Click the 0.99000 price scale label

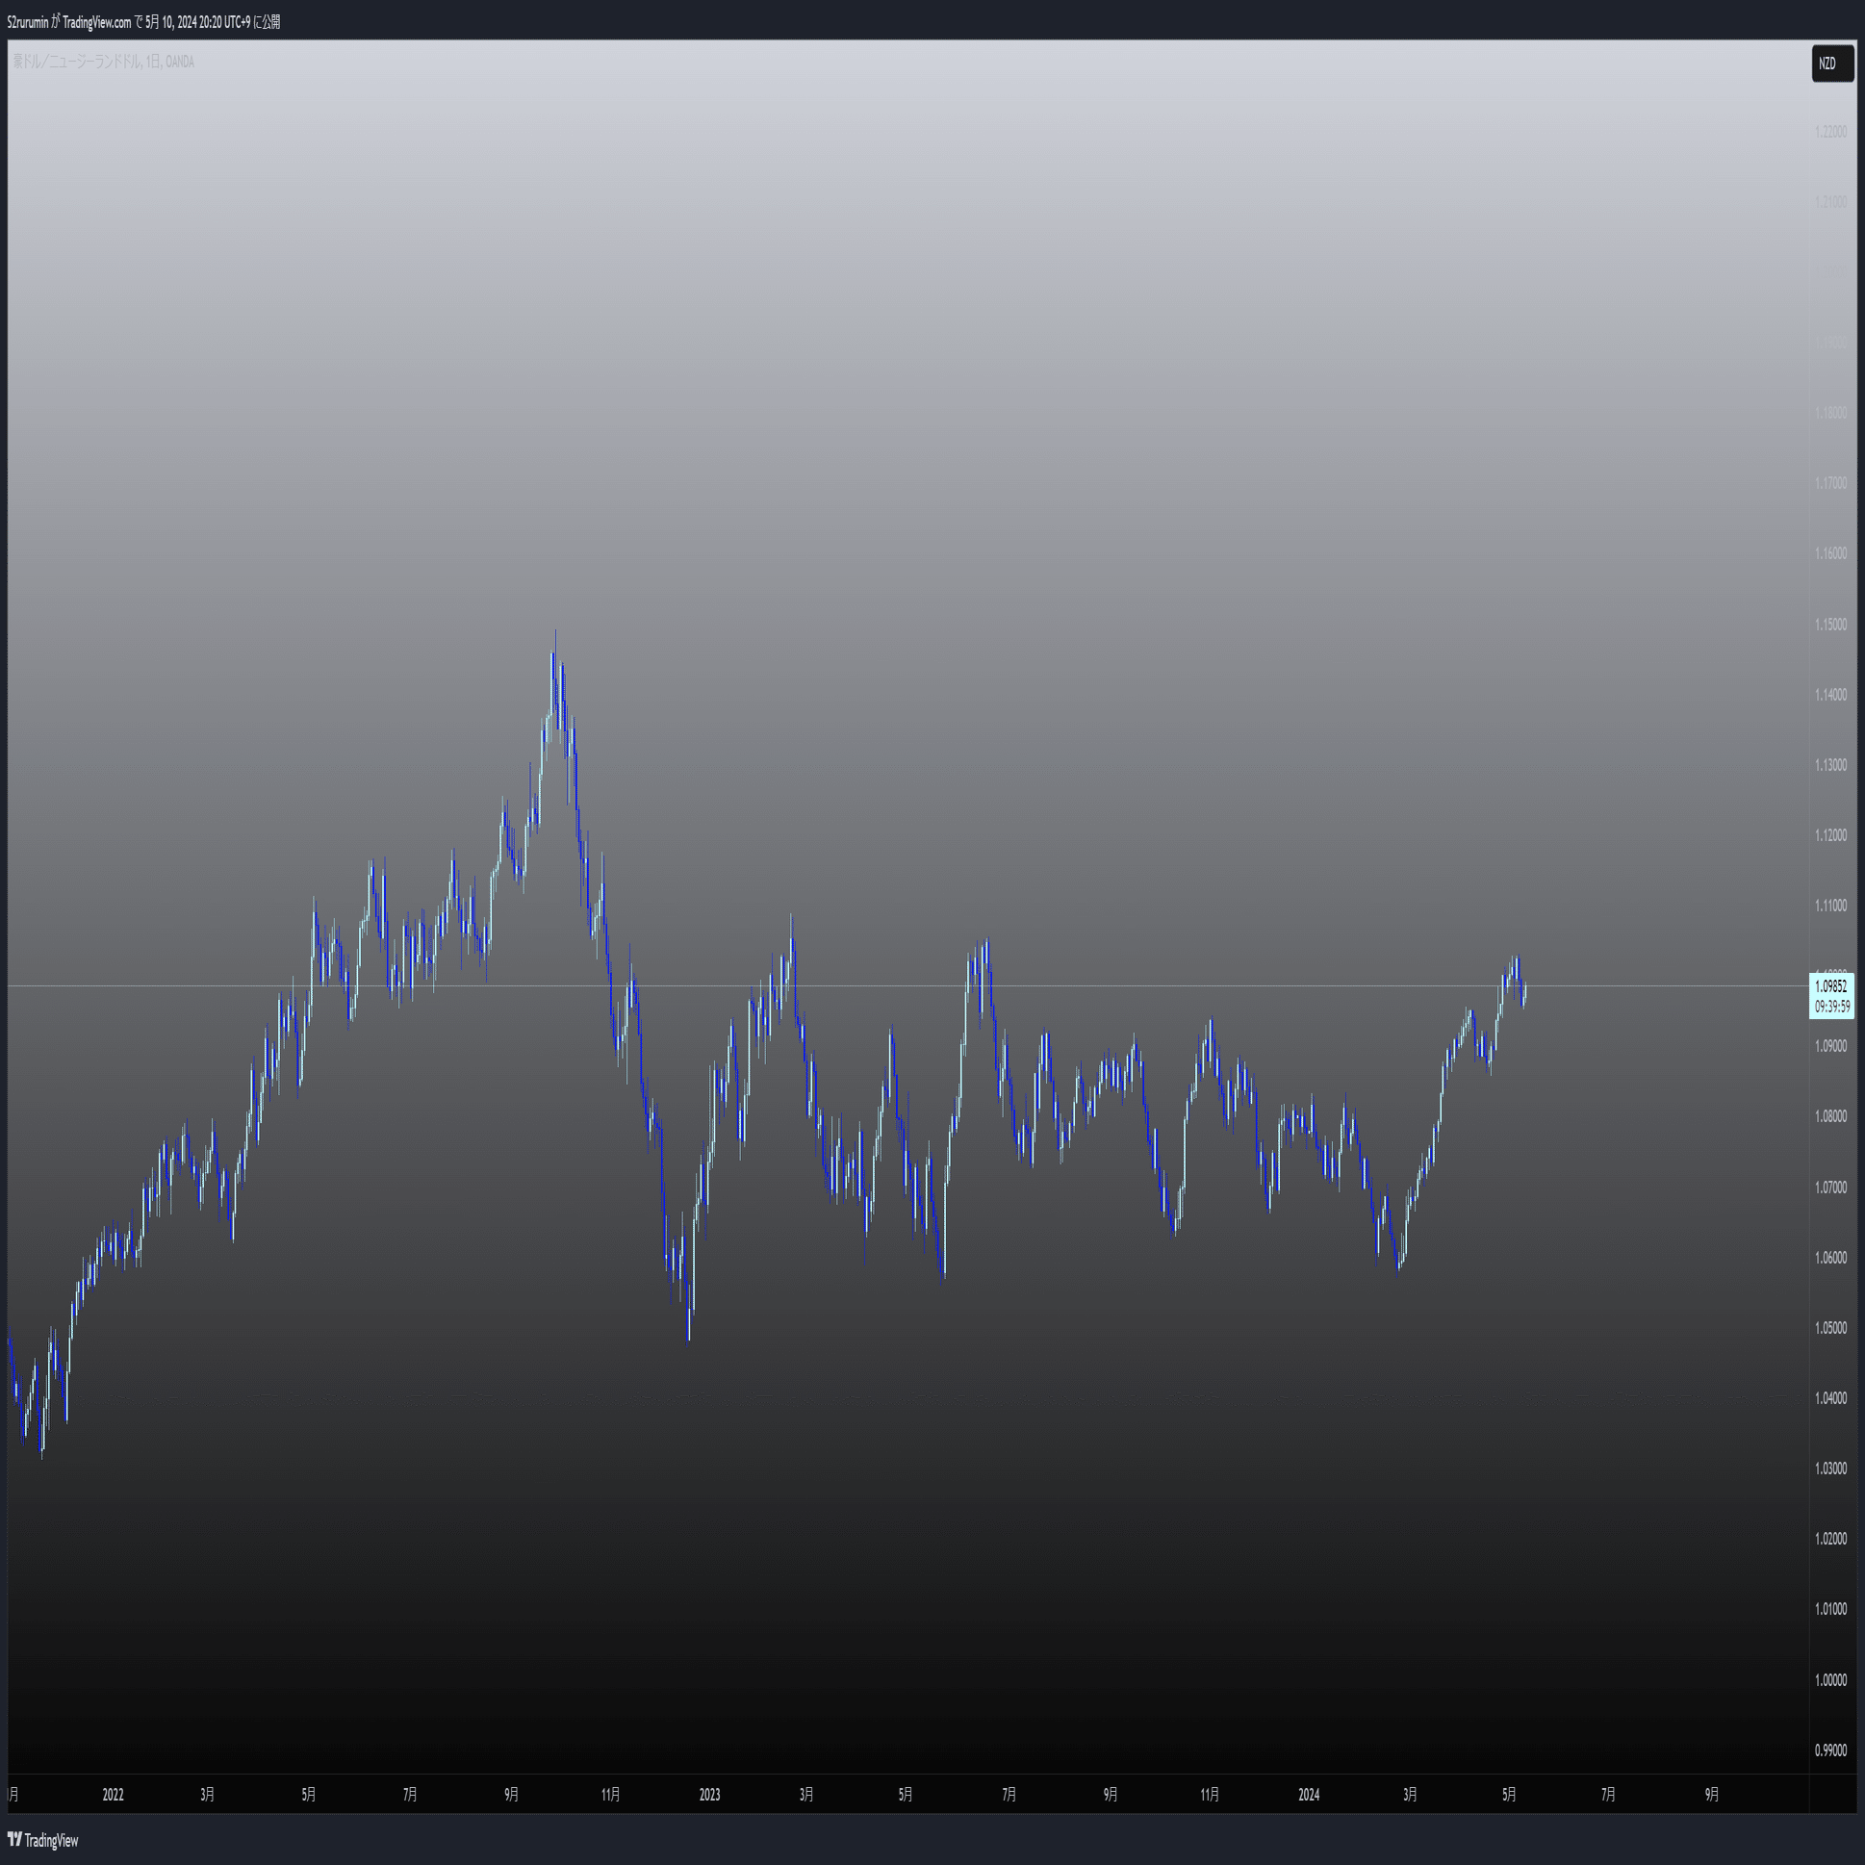[x=1830, y=1750]
